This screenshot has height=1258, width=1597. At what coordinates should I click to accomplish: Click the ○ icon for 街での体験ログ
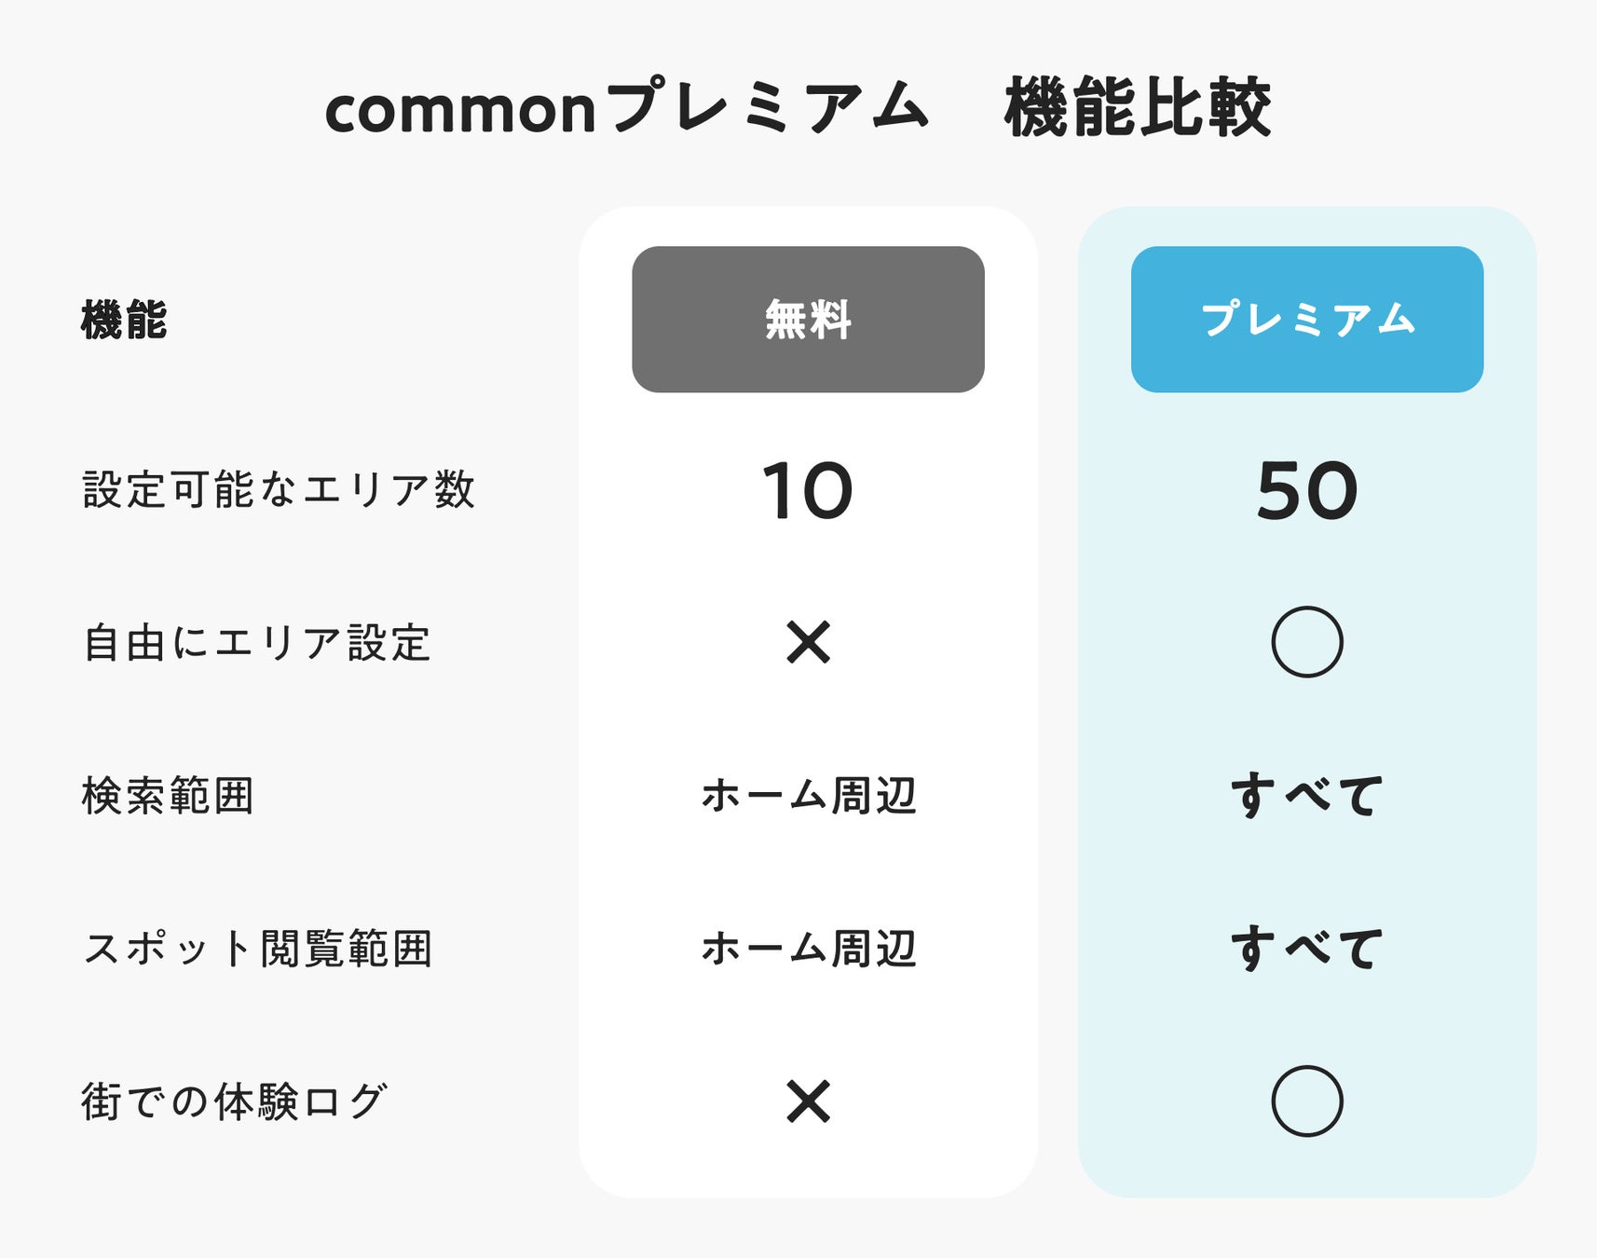point(1306,1101)
